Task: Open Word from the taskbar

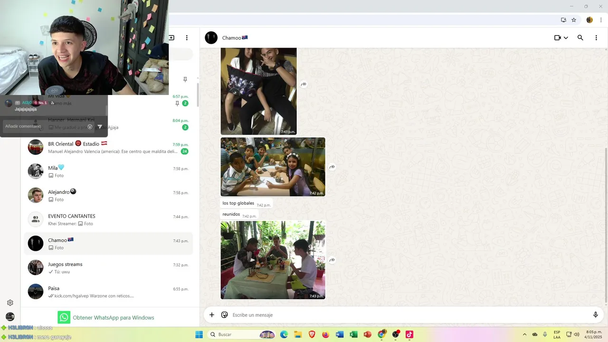Action: point(339,334)
